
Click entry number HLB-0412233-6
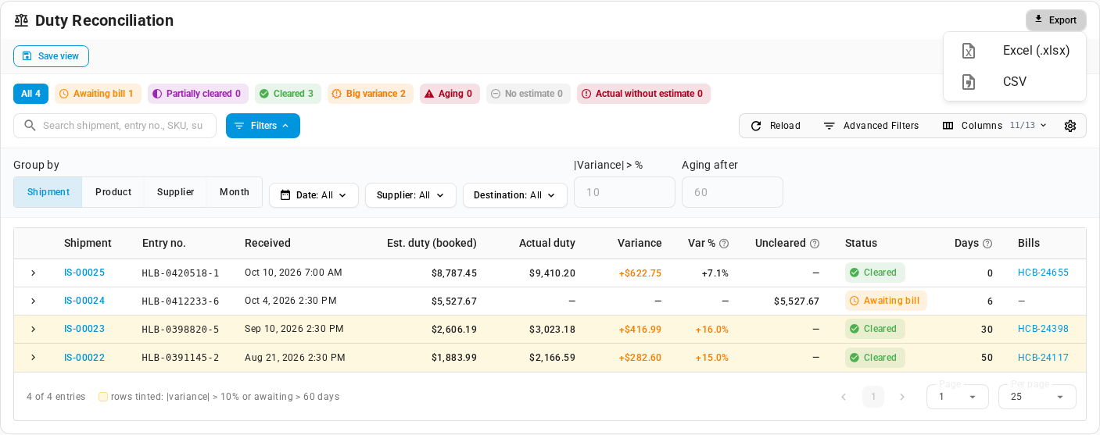point(181,301)
